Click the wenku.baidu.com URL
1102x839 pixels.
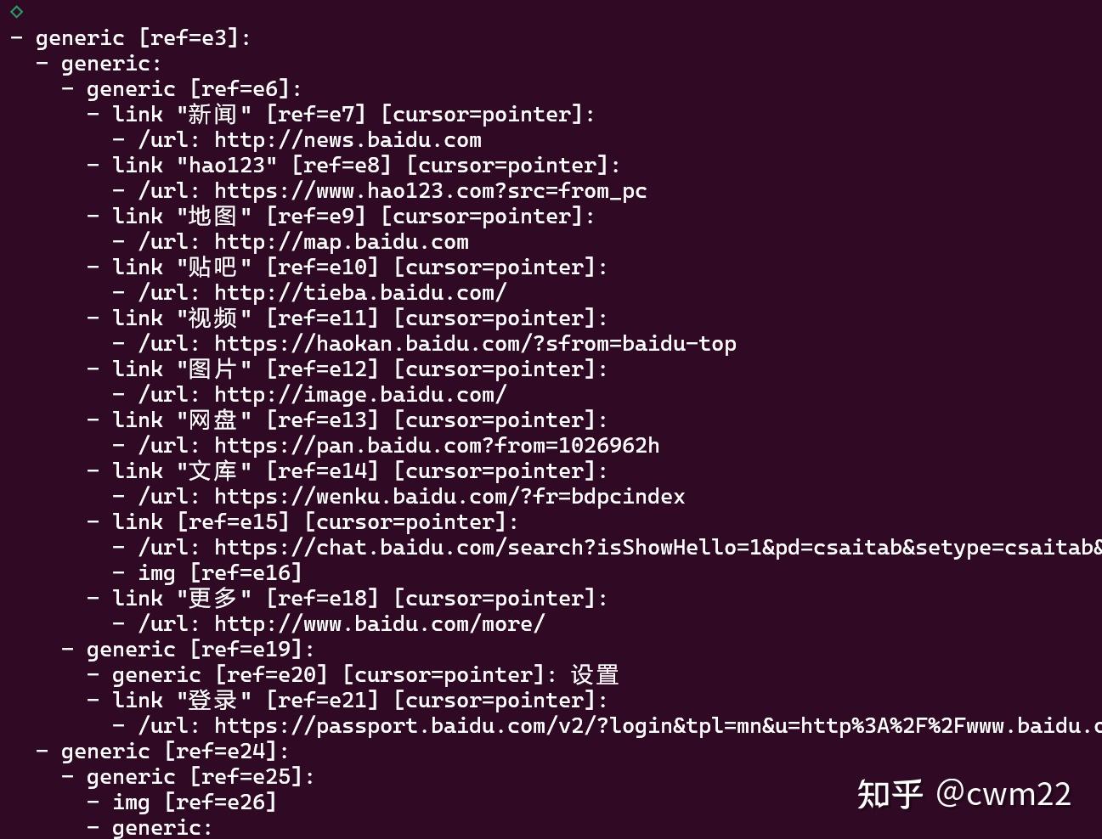coord(449,497)
